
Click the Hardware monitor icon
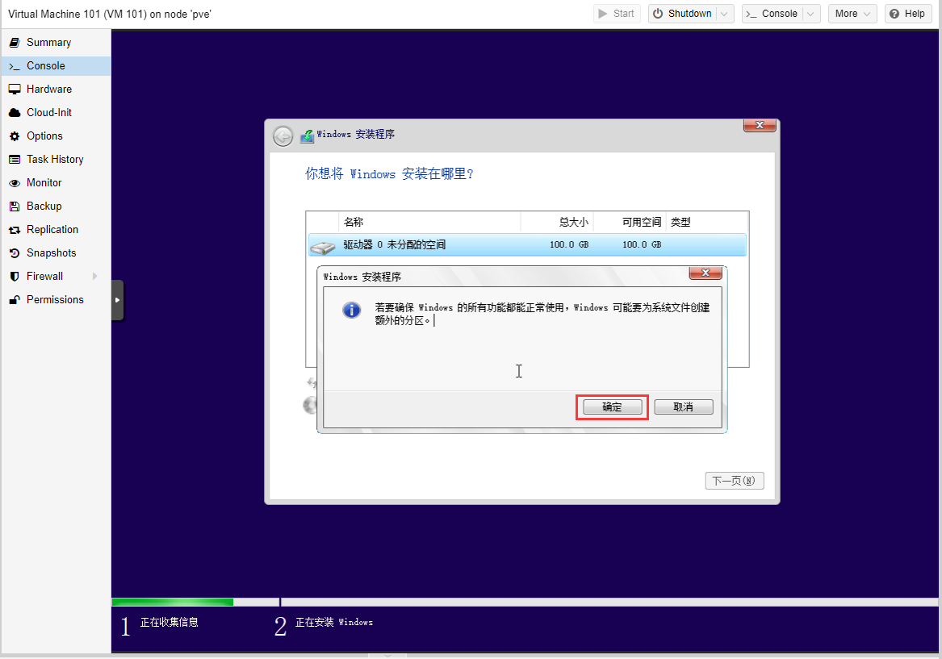point(14,90)
